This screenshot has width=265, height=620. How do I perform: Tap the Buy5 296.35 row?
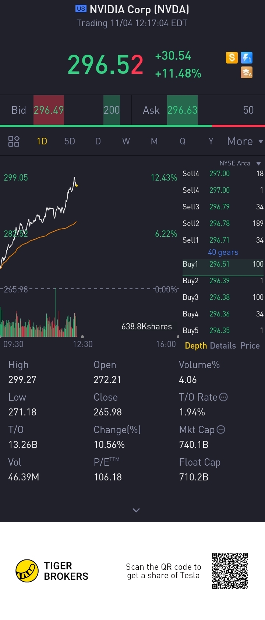click(223, 330)
